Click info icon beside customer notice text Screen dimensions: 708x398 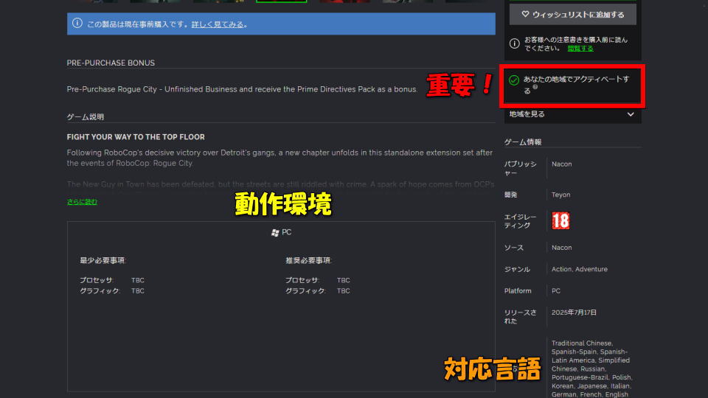(x=514, y=43)
